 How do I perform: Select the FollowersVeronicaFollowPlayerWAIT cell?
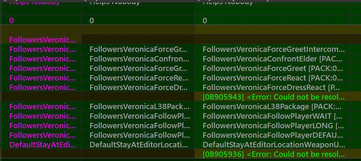272,116
